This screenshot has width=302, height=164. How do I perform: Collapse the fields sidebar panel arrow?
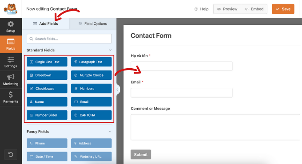click(118, 90)
